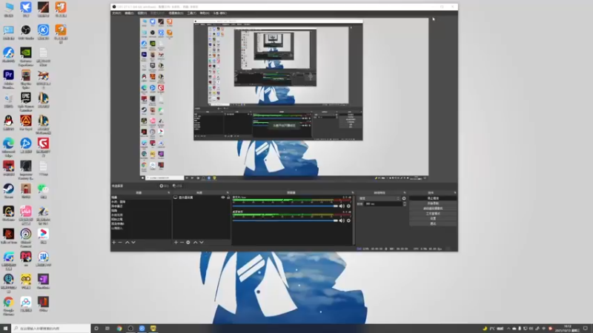Viewport: 593px width, 333px height.
Task: Pop out the Scene Transitions dock header icon
Action: coord(404,193)
